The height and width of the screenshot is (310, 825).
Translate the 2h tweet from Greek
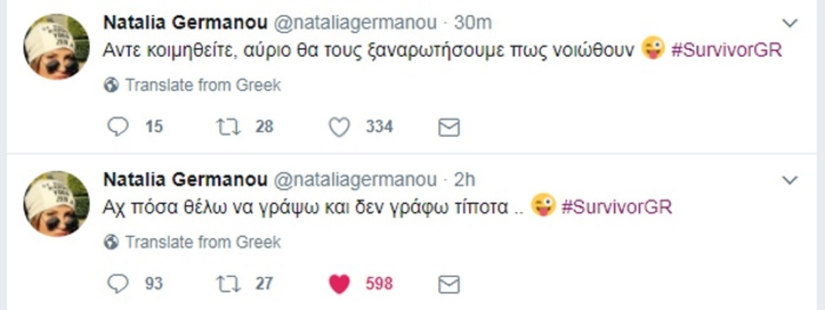pos(203,243)
